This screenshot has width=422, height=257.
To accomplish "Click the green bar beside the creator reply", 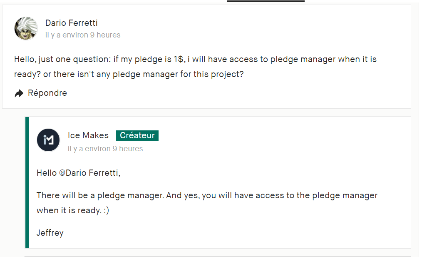I will click(x=27, y=182).
